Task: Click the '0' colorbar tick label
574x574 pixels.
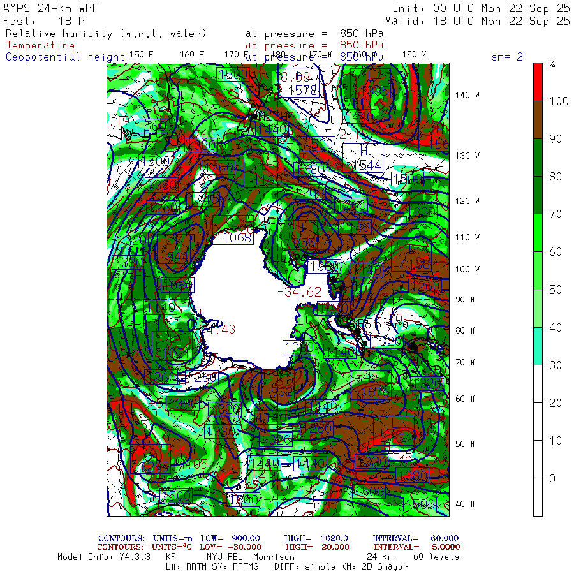Action: [552, 478]
